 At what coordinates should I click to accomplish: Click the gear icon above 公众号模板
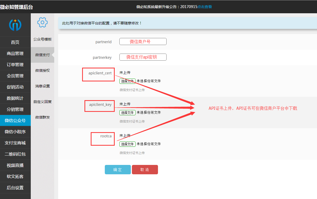click(x=42, y=22)
